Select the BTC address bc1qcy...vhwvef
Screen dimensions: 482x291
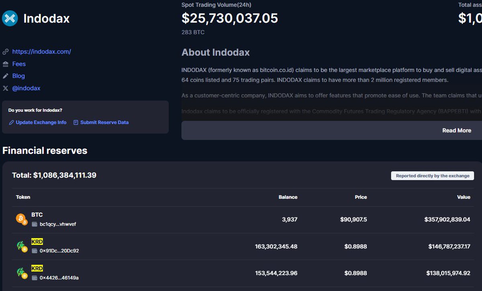[58, 224]
